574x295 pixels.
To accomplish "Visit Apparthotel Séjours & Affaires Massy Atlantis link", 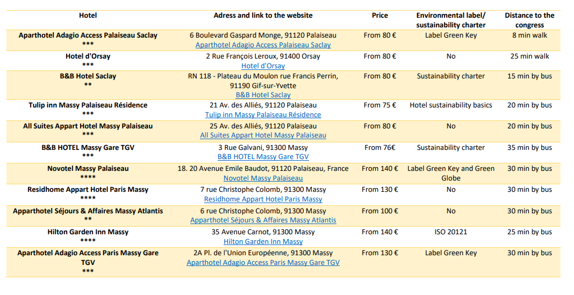I will click(263, 220).
